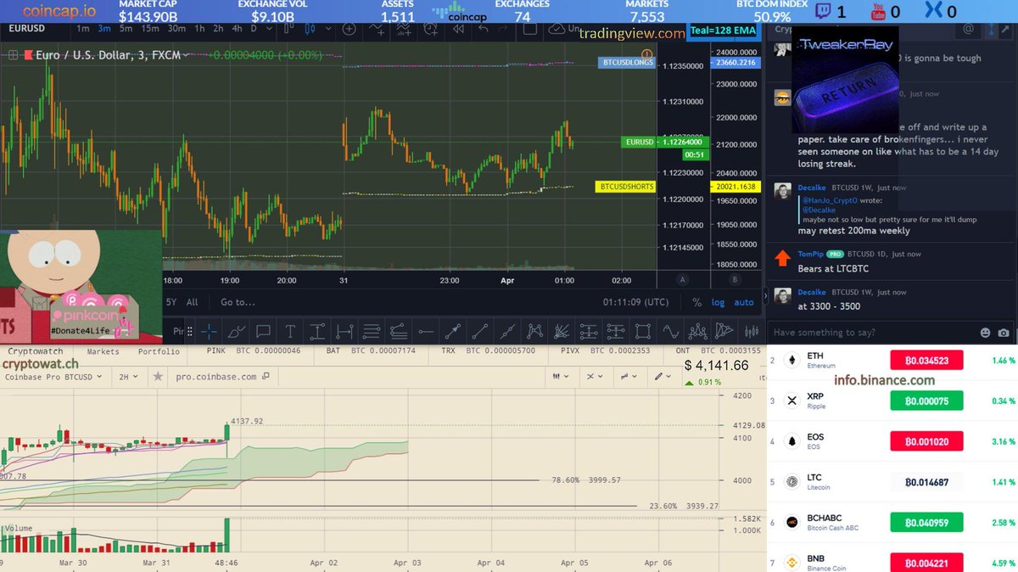1018x572 pixels.
Task: Select the 5Y chart range
Action: [171, 302]
